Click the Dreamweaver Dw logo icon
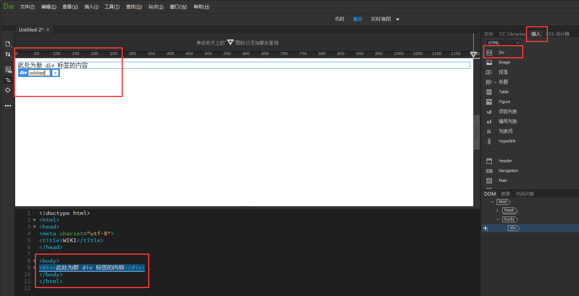 pyautogui.click(x=9, y=6)
